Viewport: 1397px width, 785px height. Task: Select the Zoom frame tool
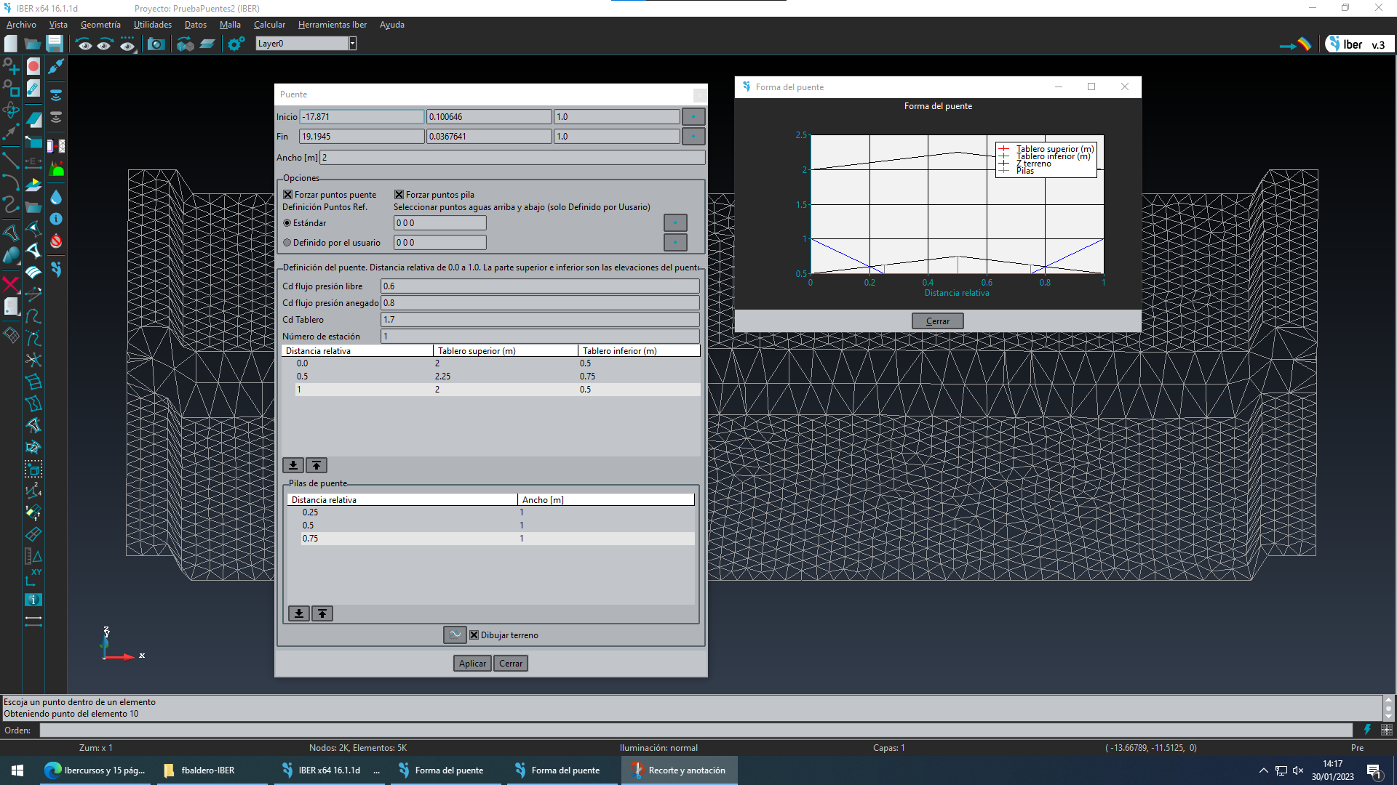click(11, 89)
